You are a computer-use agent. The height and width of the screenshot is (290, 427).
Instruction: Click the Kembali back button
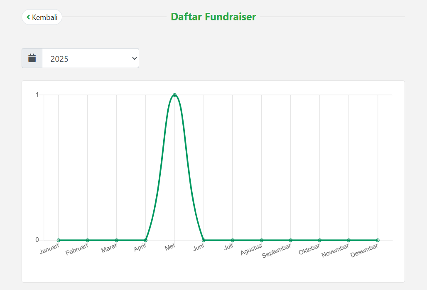[42, 17]
